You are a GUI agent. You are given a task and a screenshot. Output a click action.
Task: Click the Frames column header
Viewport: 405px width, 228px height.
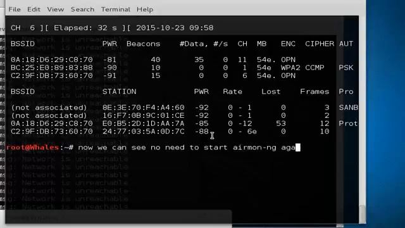[x=315, y=91]
